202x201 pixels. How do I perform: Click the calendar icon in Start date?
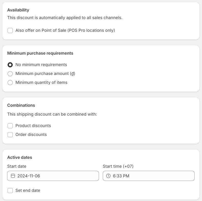[x=13, y=176]
